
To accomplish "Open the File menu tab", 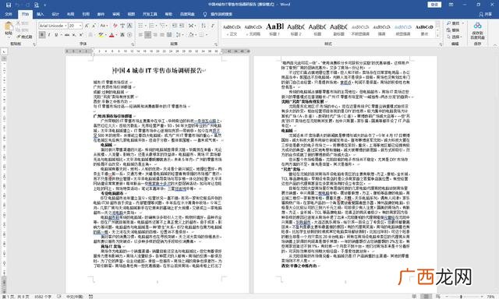I will coord(9,14).
